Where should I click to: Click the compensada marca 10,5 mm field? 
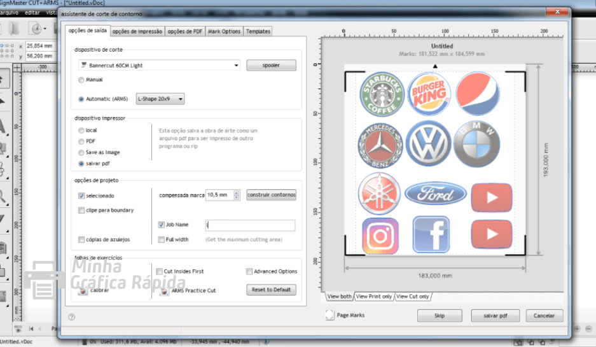point(219,195)
